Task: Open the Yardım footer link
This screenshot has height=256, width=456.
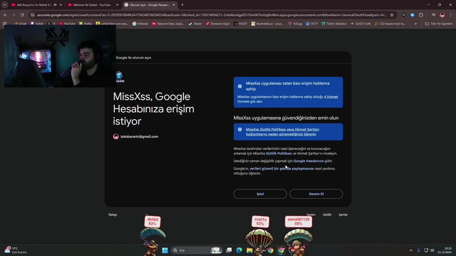Action: tap(311, 215)
